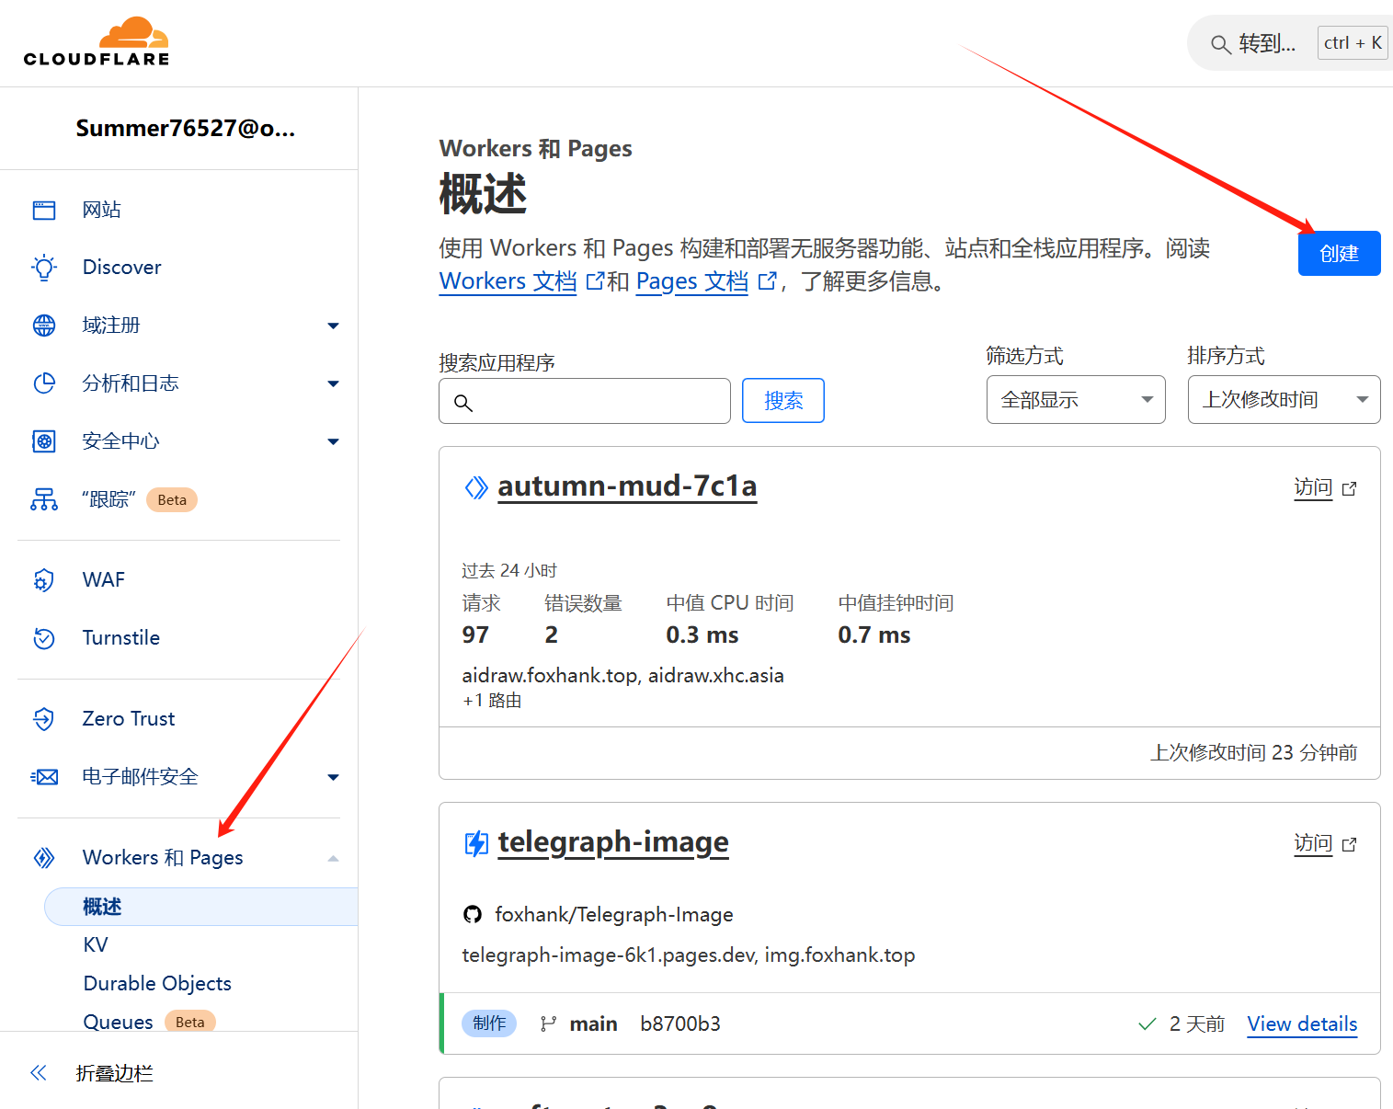Click 访问 link for autumn-mud-7c1a
Viewport: 1393px width, 1109px height.
tap(1313, 487)
